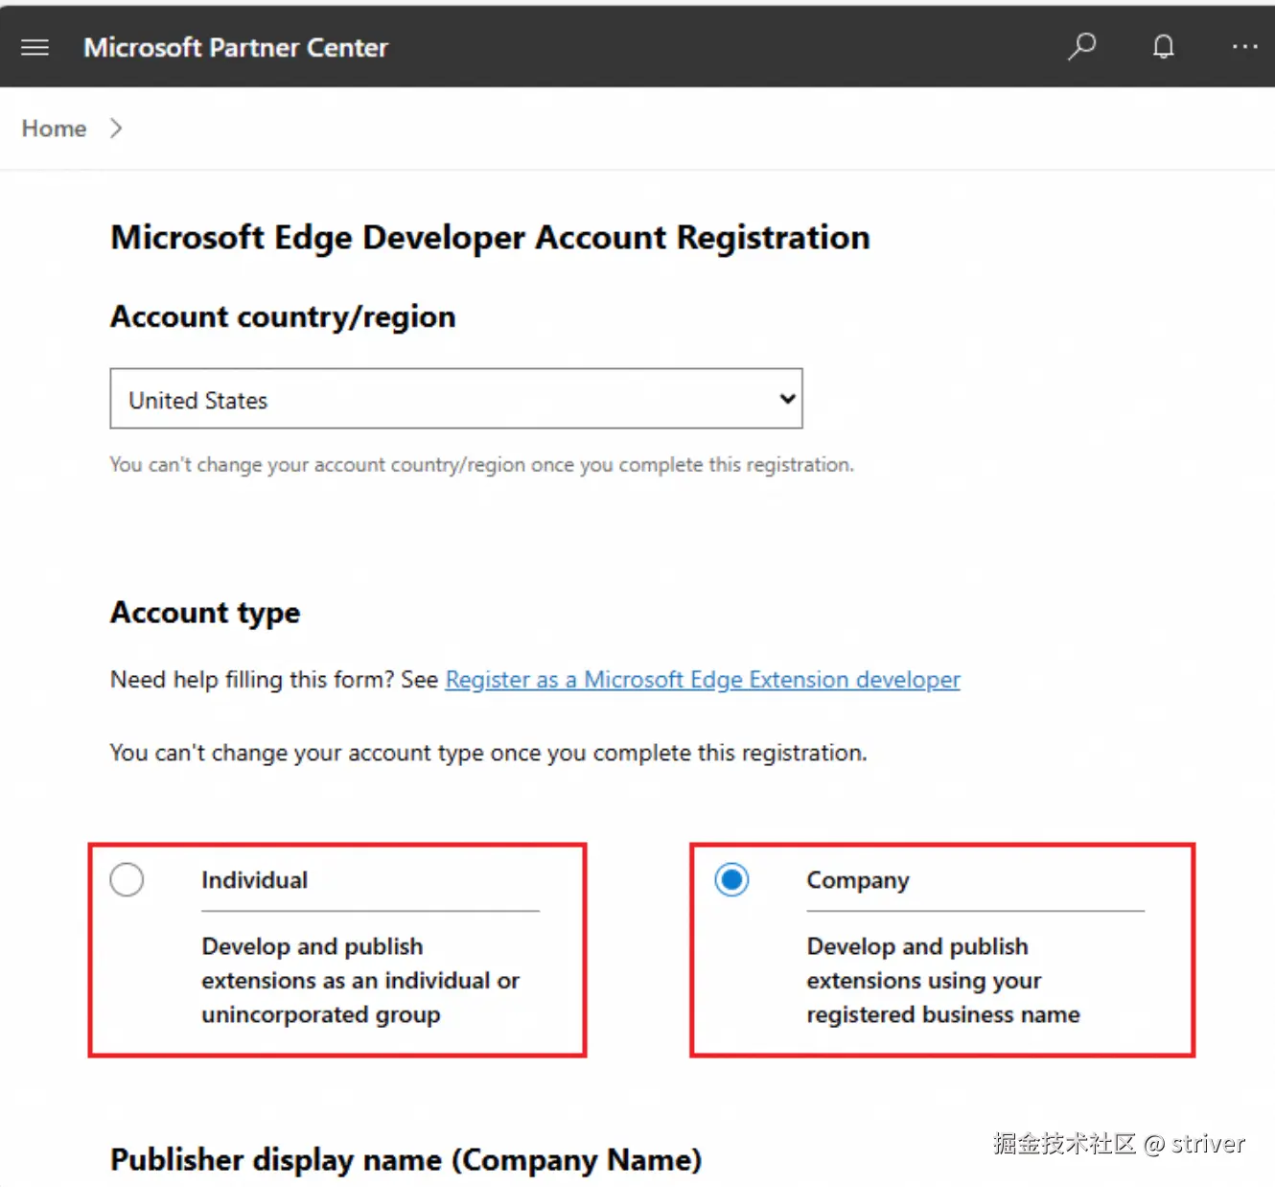Click the search magnifier icon

tap(1082, 46)
